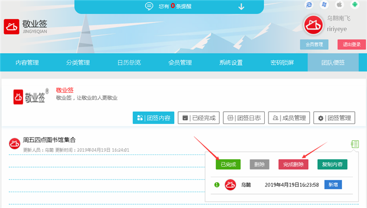Mark note as 已完成 green button
This screenshot has height=208, width=367.
click(x=228, y=164)
